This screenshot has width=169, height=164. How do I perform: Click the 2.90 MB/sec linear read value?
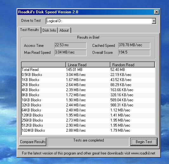coord(76,125)
